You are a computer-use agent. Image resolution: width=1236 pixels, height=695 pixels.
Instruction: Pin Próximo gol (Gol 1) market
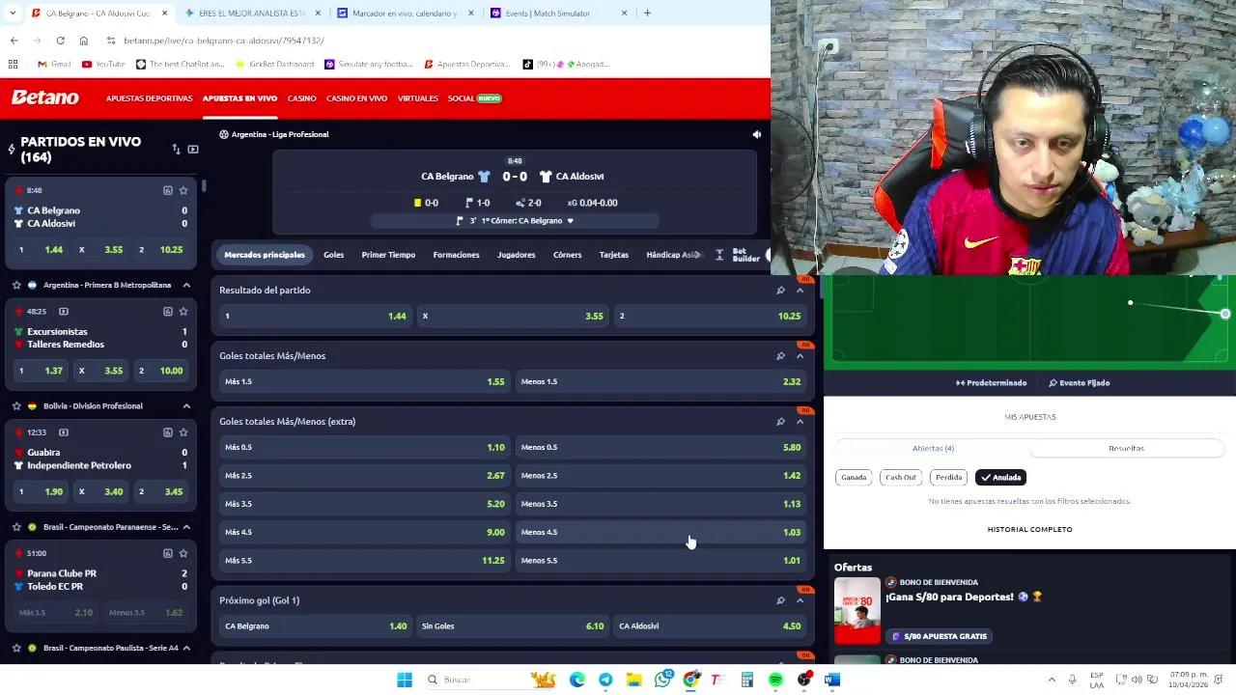(x=780, y=600)
